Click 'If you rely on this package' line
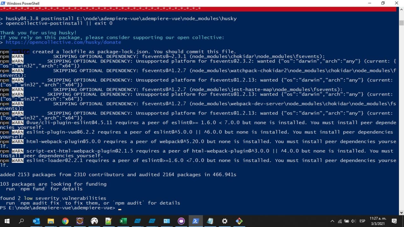Image resolution: width=404 pixels, height=227 pixels. (112, 37)
